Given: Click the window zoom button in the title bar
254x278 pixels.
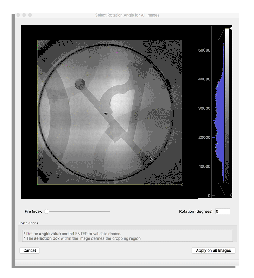Looking at the screenshot, I should [x=30, y=15].
